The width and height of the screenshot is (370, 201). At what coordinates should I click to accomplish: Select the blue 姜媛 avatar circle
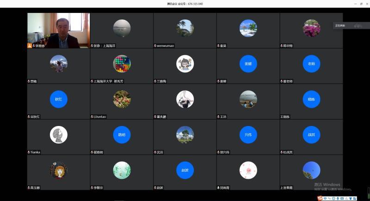coord(248,64)
